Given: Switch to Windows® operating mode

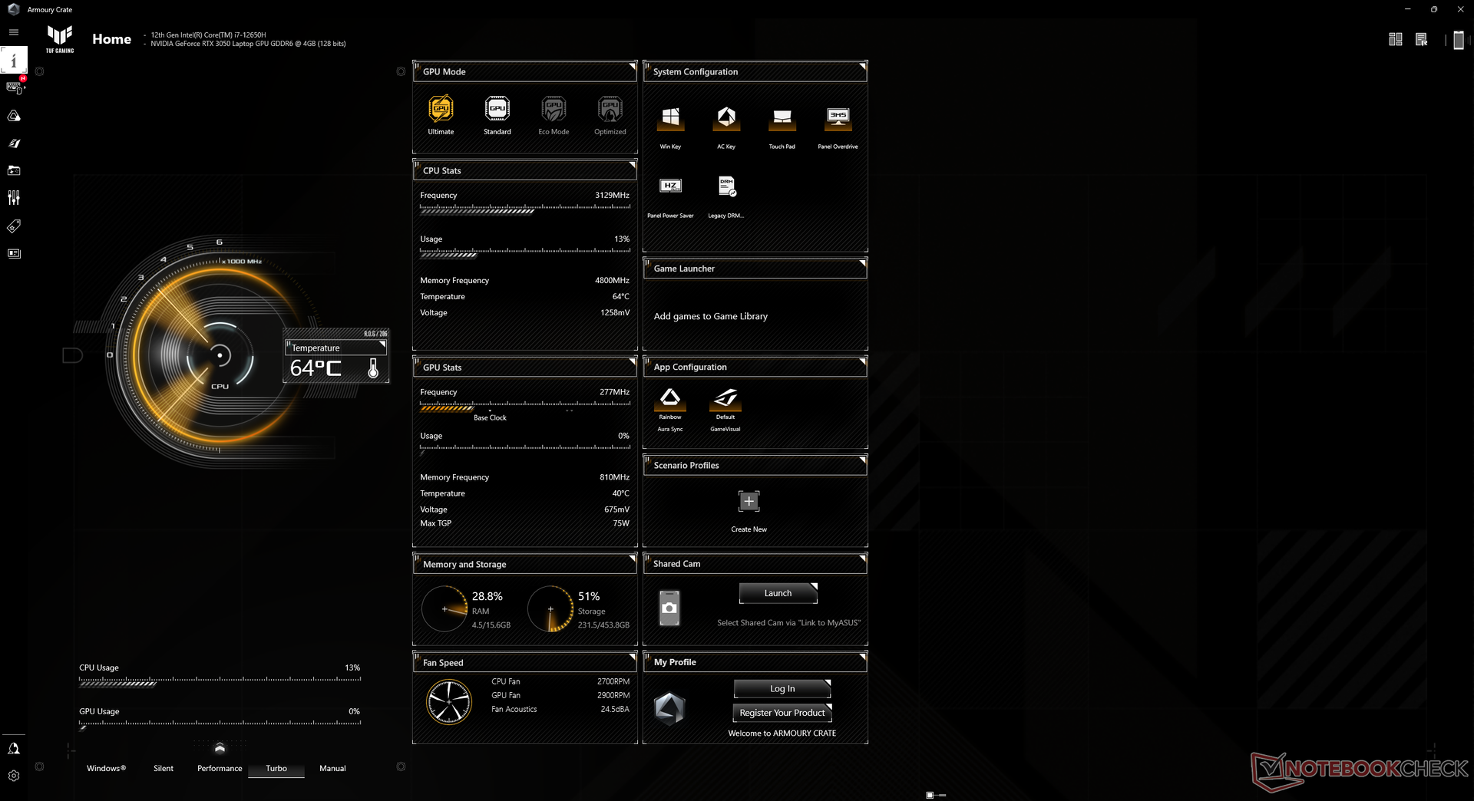Looking at the screenshot, I should click(x=106, y=768).
